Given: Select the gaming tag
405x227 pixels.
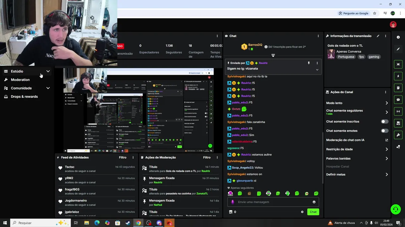Looking at the screenshot, I should click(x=374, y=57).
